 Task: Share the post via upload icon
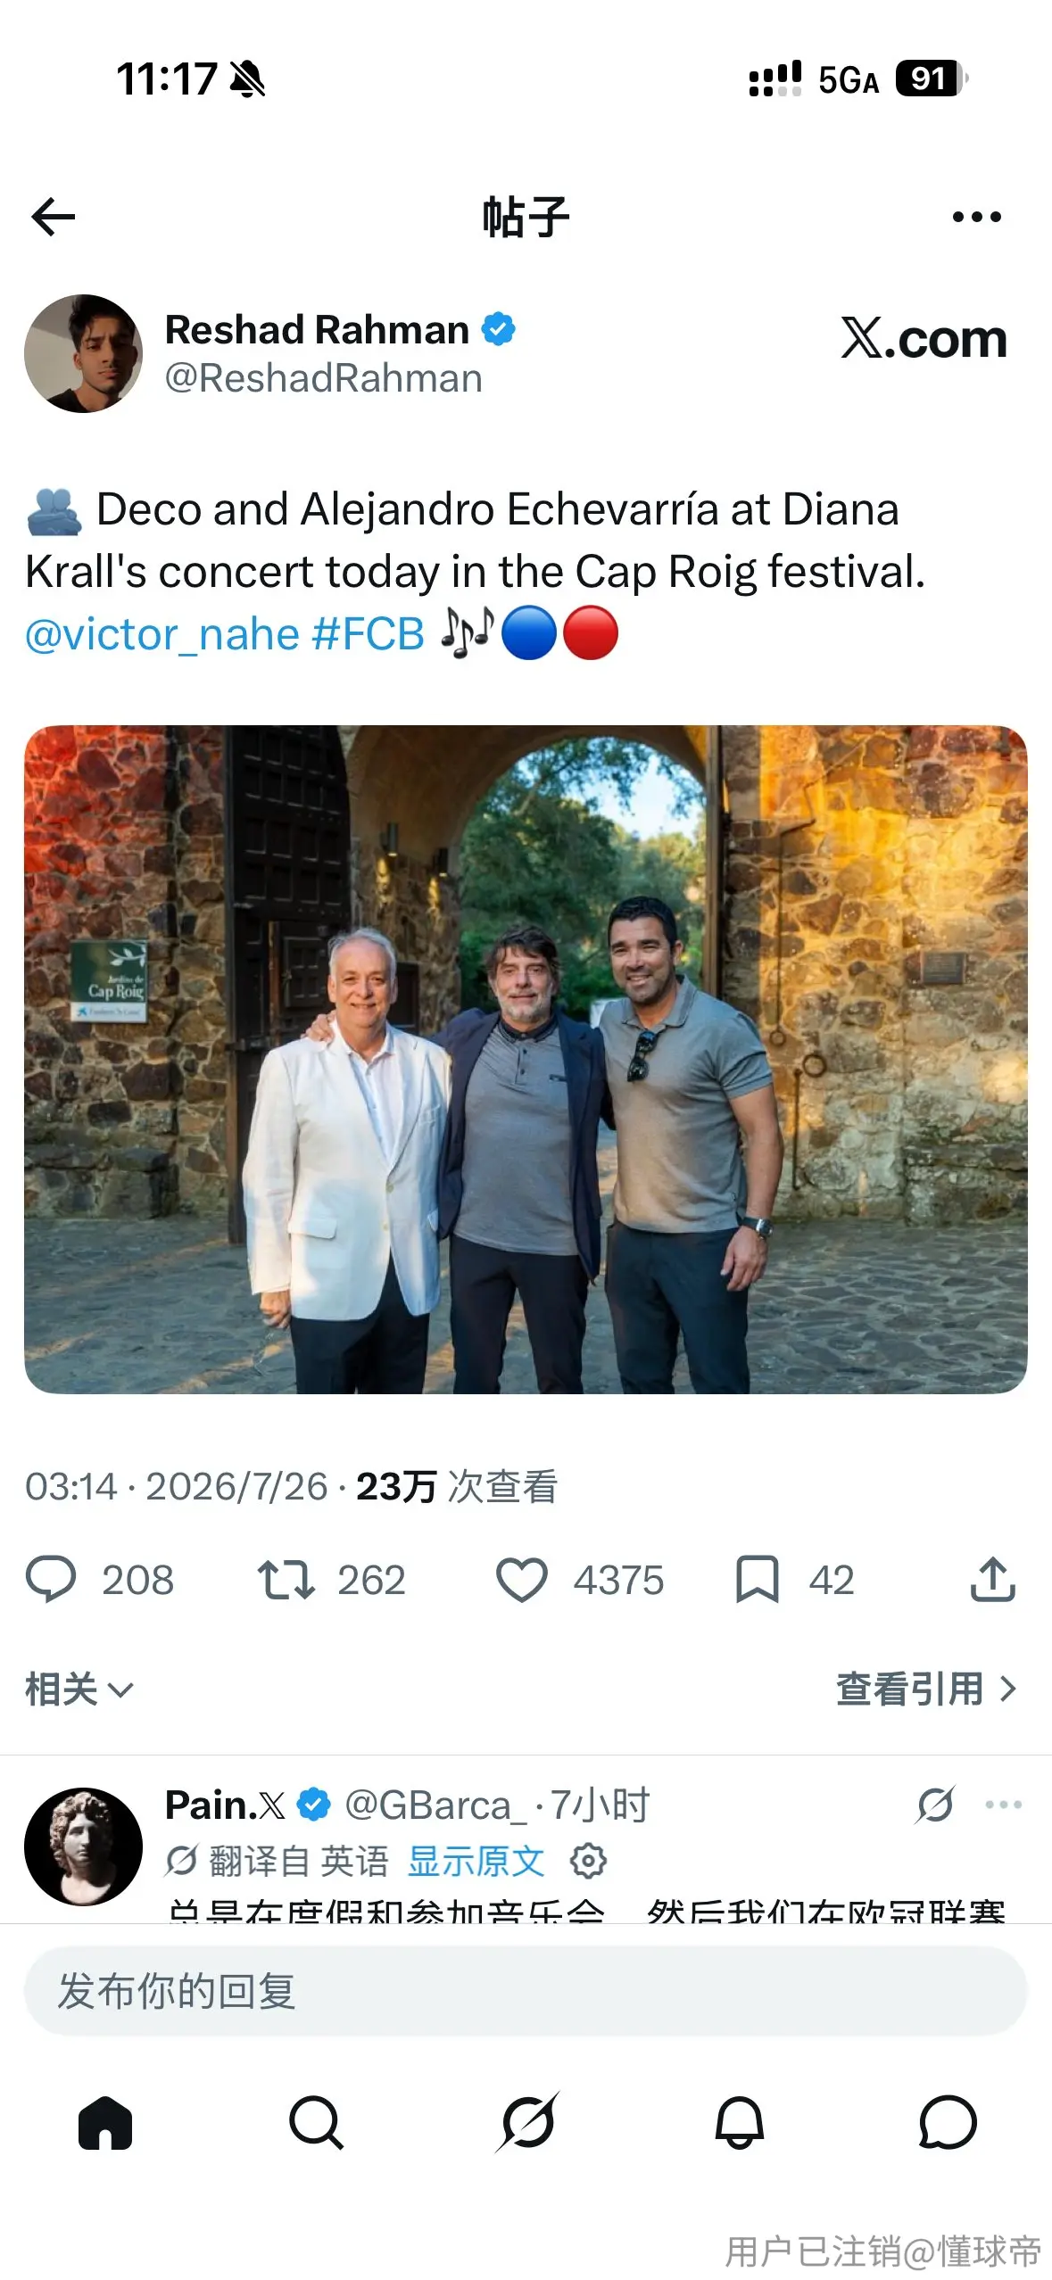point(992,1580)
